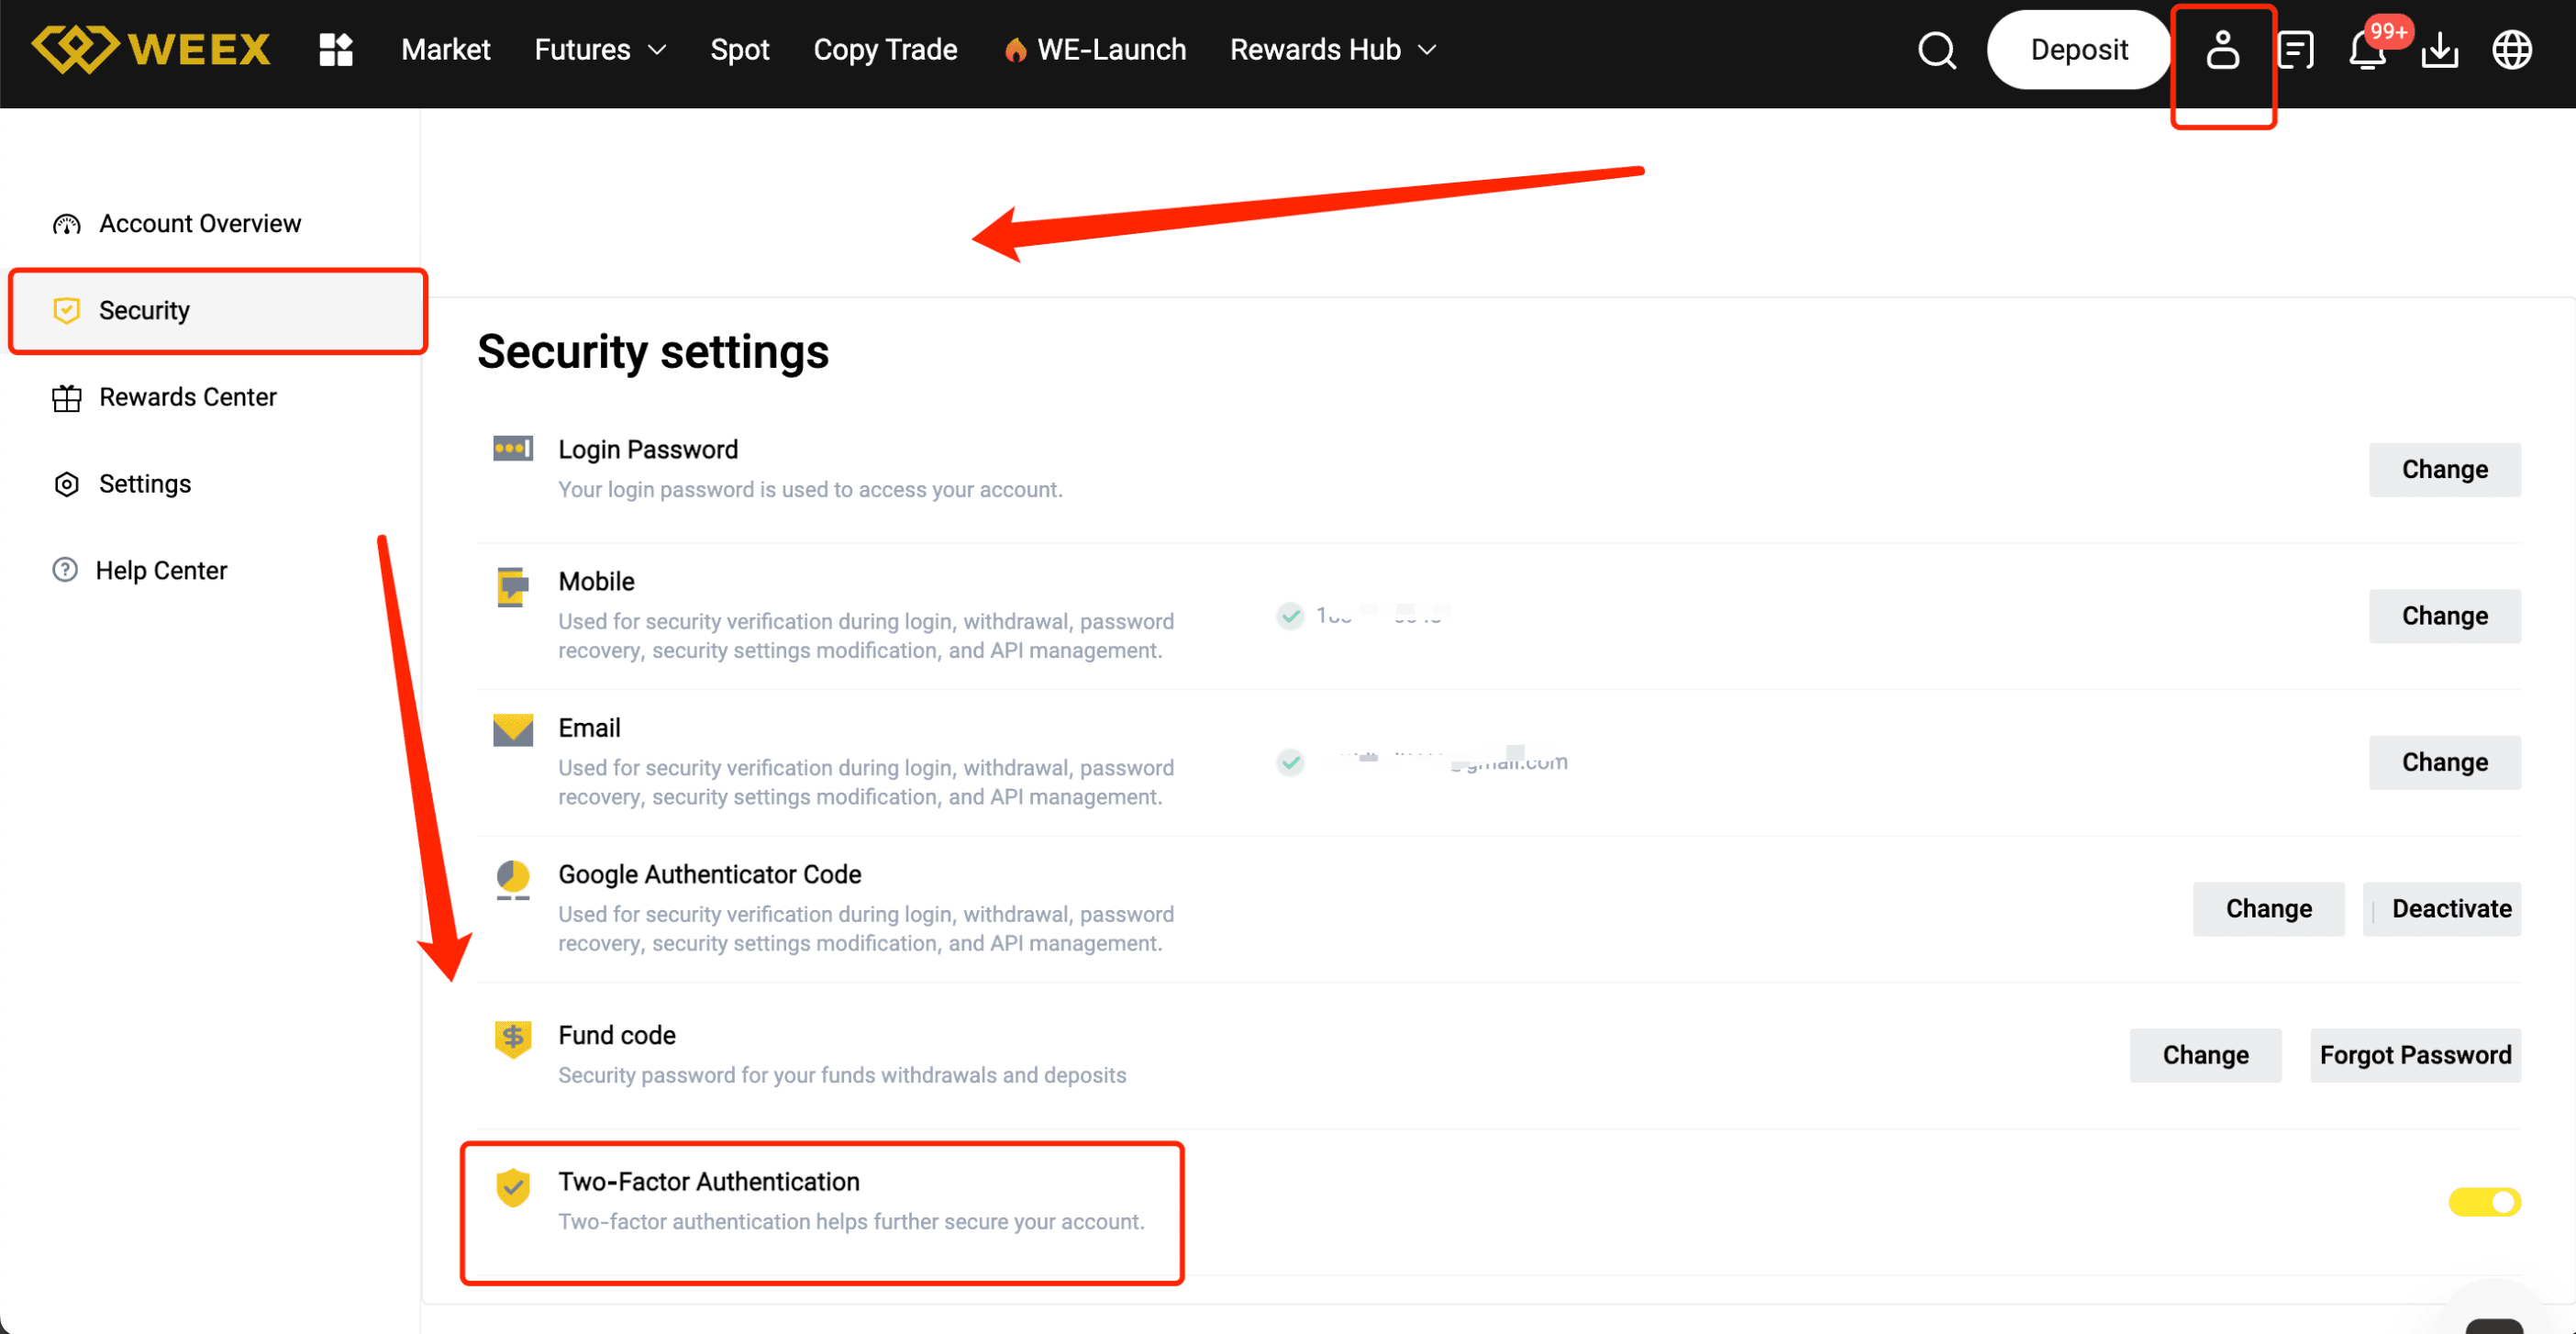Screen dimensions: 2576x1334
Task: Click the profile account icon
Action: [2222, 49]
